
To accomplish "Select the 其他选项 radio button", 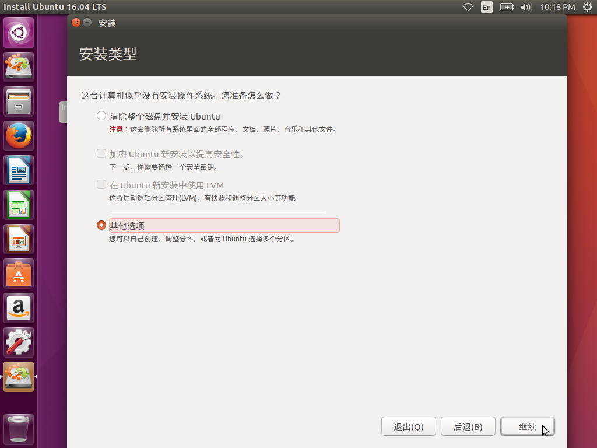I will (101, 225).
